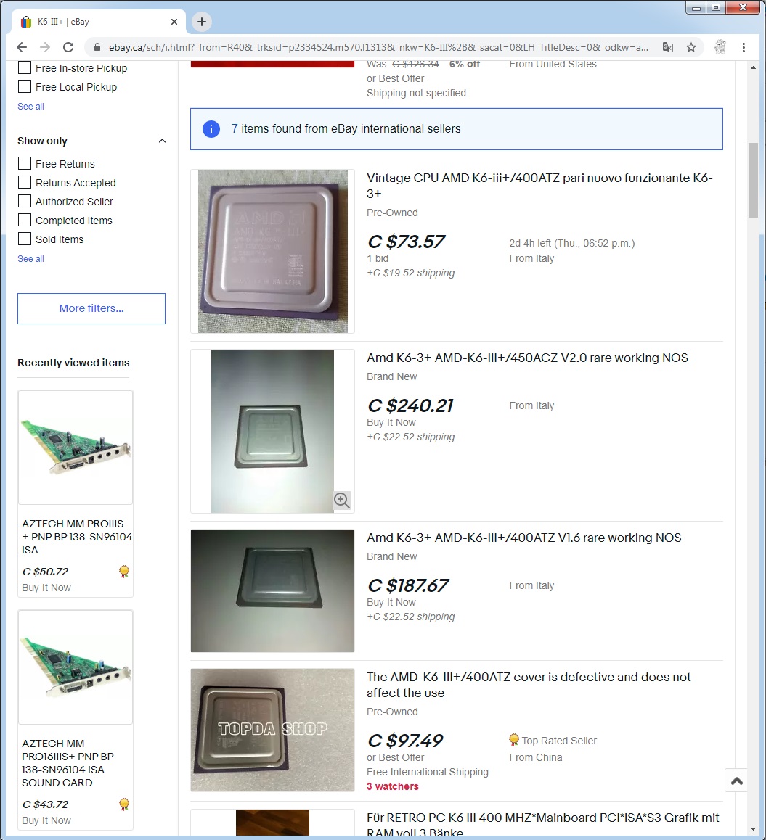Enlarge the K6-III+/450ACZ image with magnifier icon

[x=342, y=500]
